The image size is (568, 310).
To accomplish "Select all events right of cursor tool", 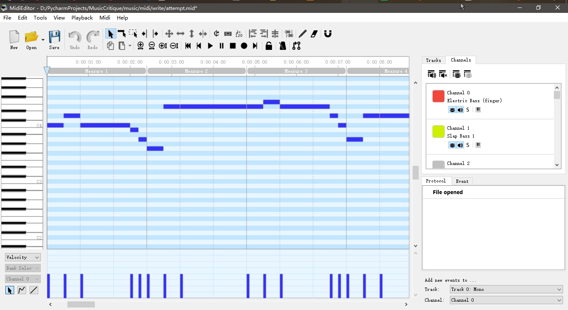I will pyautogui.click(x=156, y=34).
